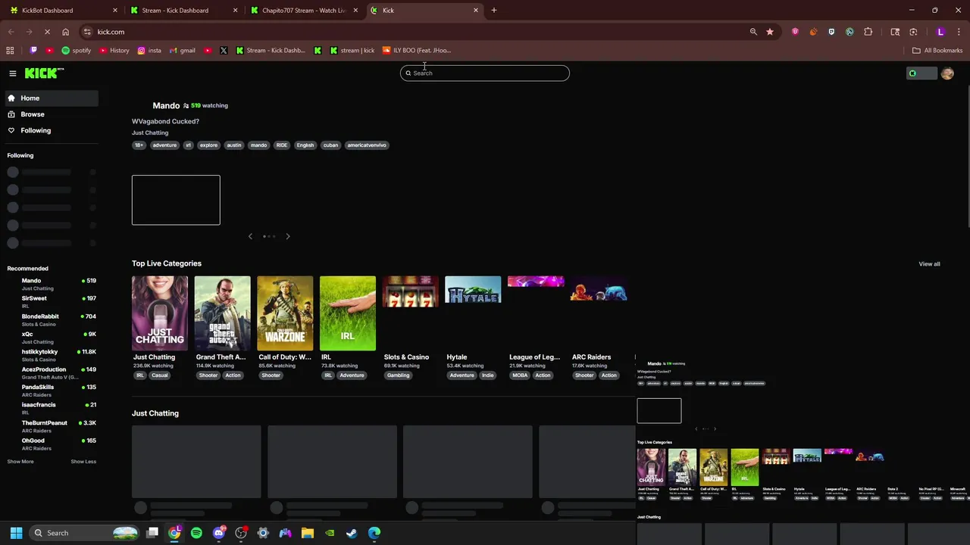Open the Slots & Casino category cover
The height and width of the screenshot is (545, 970).
(x=411, y=291)
